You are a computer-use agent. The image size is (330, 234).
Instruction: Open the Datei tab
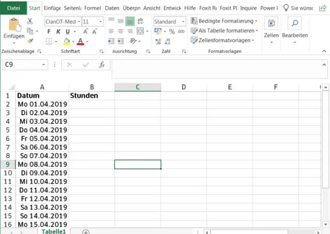coord(14,8)
